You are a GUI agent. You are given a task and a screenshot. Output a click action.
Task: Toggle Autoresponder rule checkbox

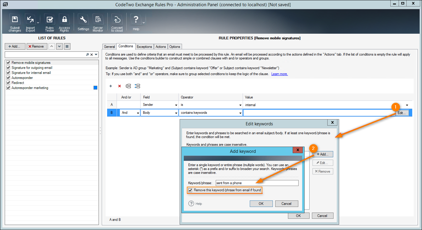[x=8, y=78]
